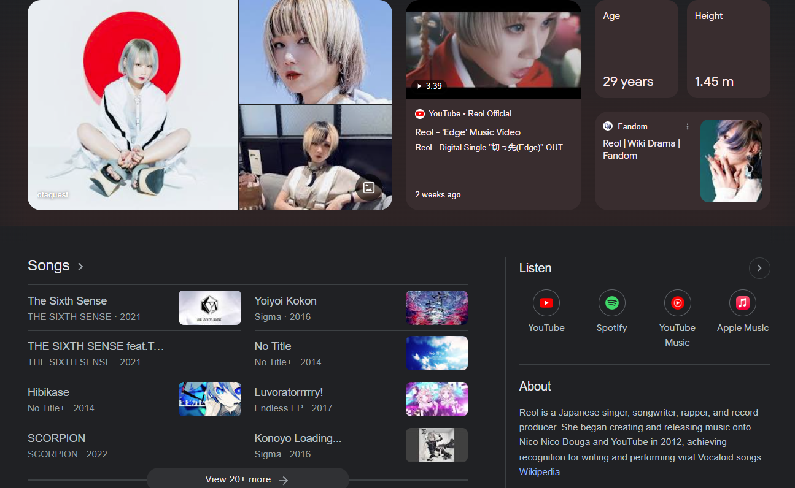
Task: Open the Songs heading
Action: click(x=48, y=265)
